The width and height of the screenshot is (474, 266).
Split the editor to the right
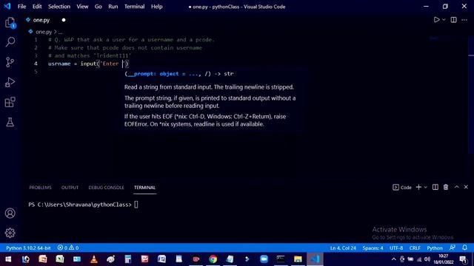(453, 20)
